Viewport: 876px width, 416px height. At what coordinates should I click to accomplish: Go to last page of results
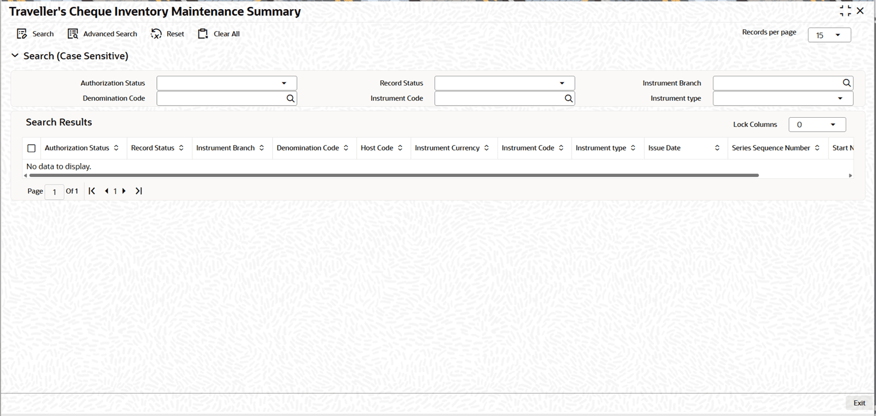(138, 191)
